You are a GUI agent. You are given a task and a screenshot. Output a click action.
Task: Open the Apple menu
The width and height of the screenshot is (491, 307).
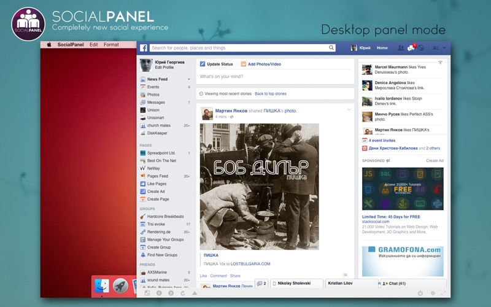[x=49, y=44]
